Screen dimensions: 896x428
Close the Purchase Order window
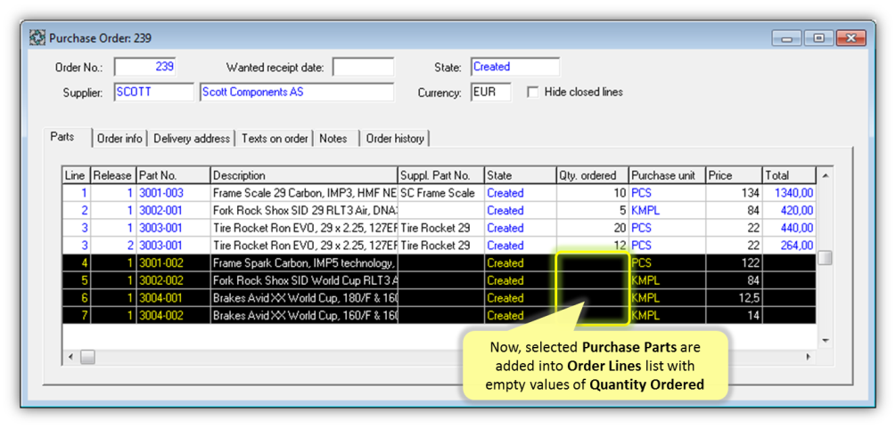tap(851, 38)
